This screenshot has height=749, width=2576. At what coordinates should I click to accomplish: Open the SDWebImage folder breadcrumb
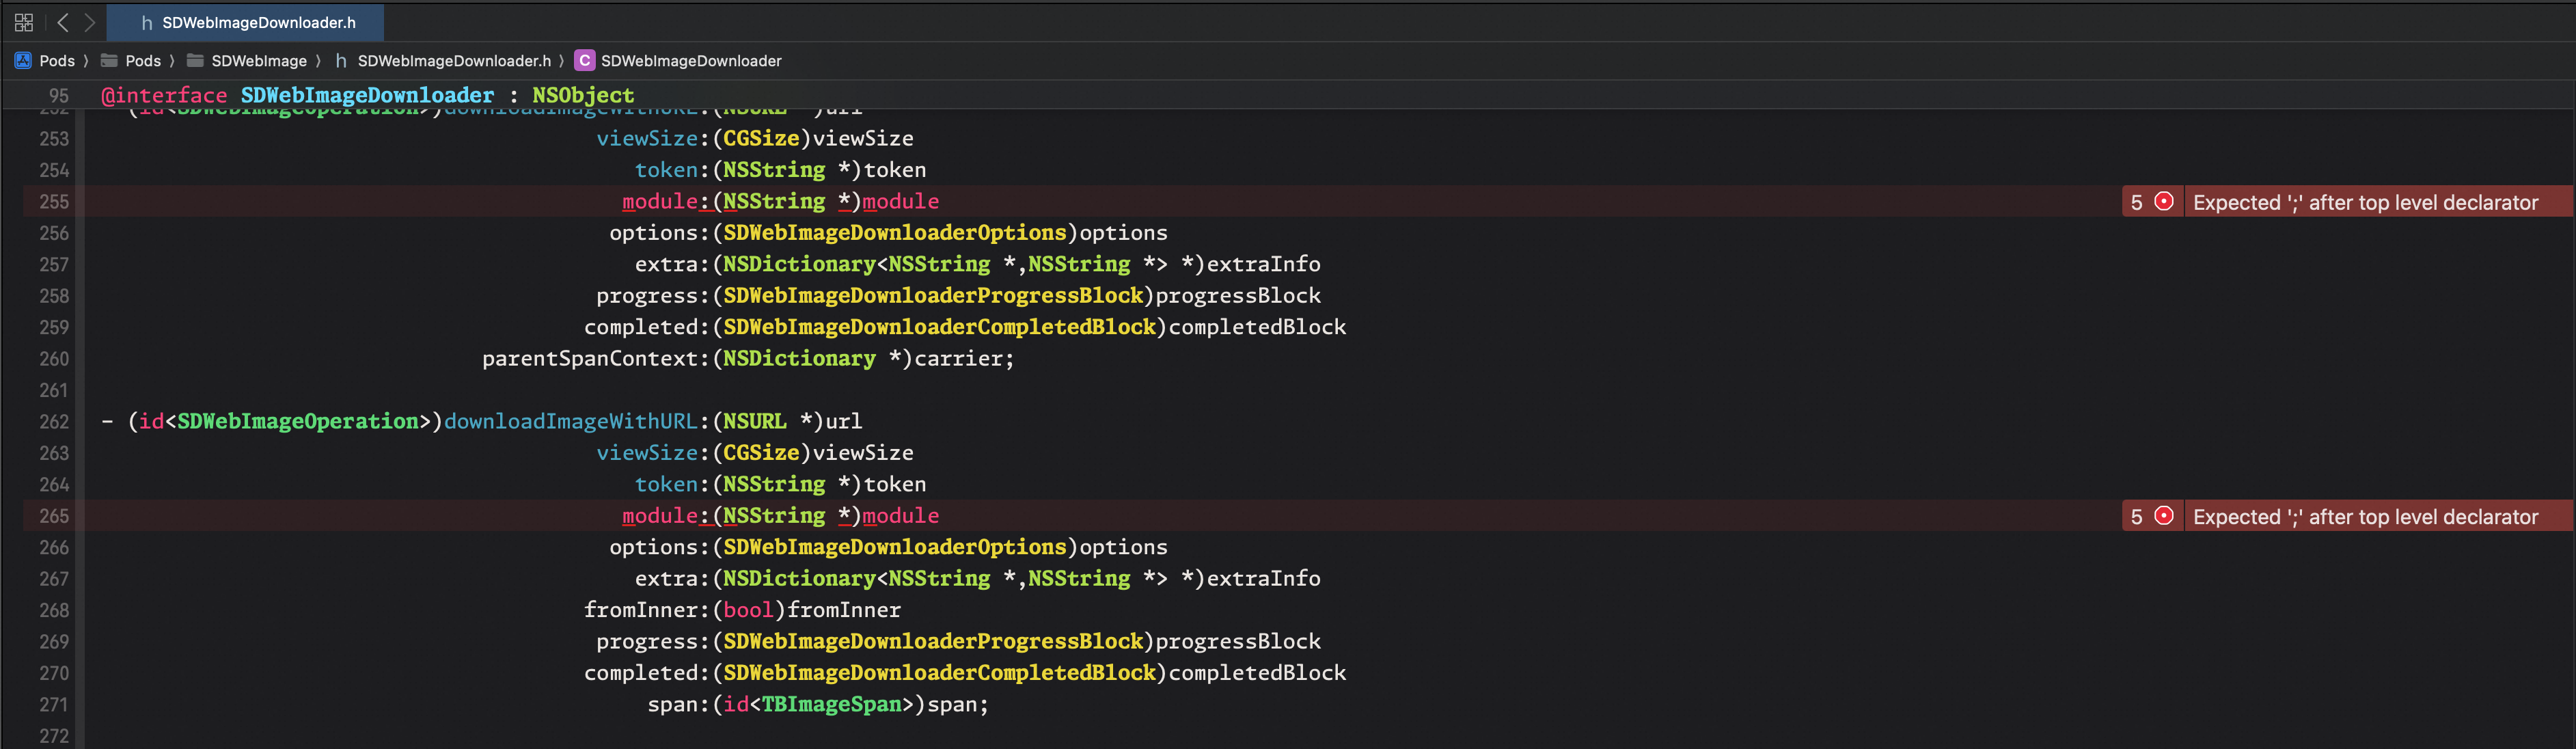tap(258, 61)
